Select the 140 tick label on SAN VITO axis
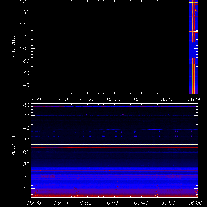The height and width of the screenshot is (207, 207). (x=25, y=24)
